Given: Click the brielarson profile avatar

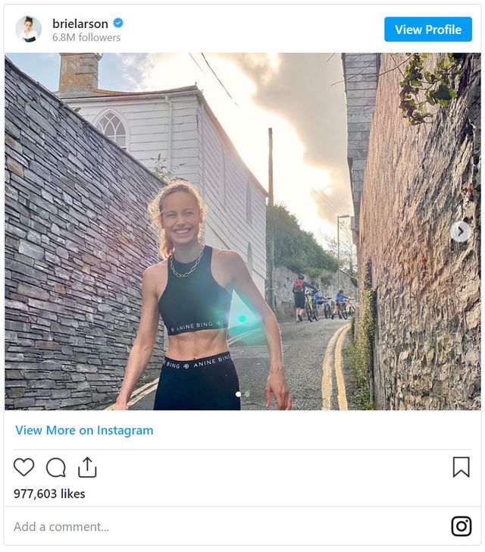Looking at the screenshot, I should pyautogui.click(x=29, y=29).
